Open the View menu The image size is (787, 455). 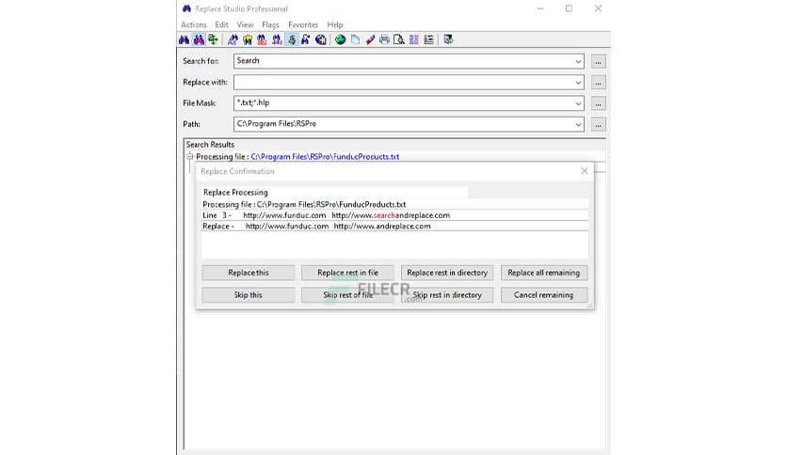[x=245, y=24]
